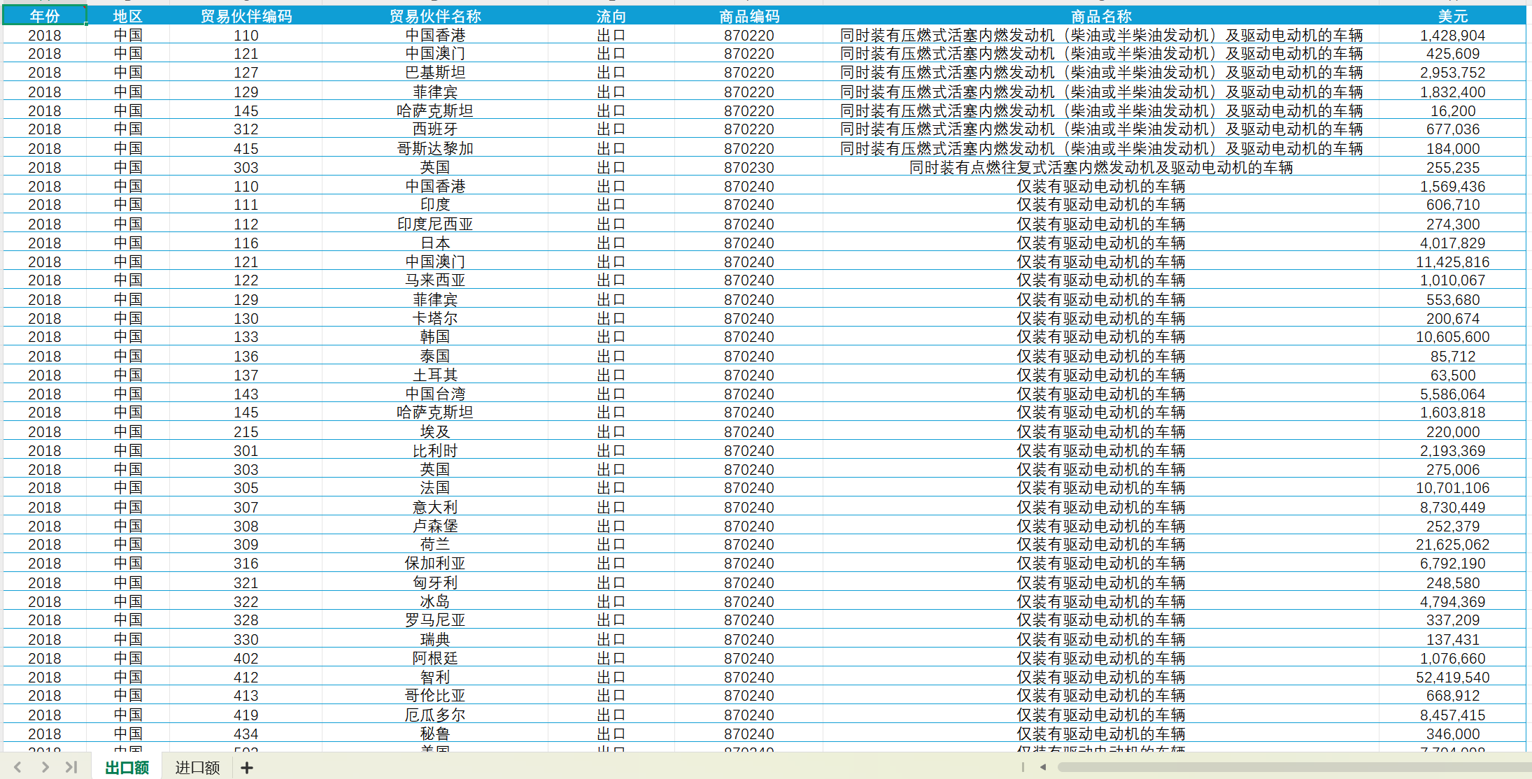The width and height of the screenshot is (1532, 779).
Task: Jump to last sheet with arrow-bar icon
Action: tap(71, 767)
